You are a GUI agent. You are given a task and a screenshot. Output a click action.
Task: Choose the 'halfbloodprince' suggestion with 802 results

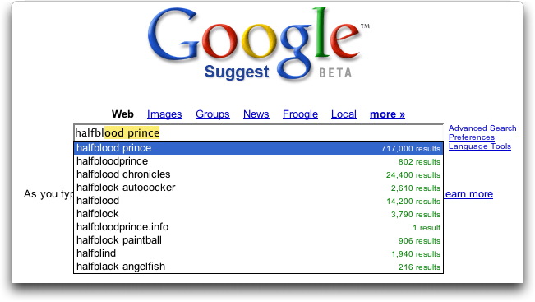pyautogui.click(x=258, y=161)
